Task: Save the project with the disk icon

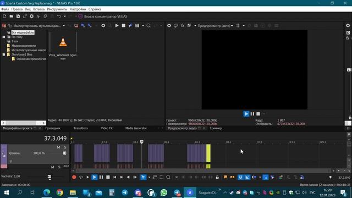Action: pyautogui.click(x=18, y=16)
